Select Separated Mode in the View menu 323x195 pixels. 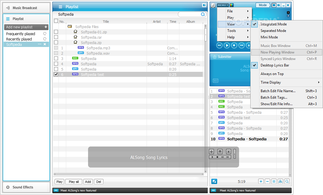click(x=287, y=31)
